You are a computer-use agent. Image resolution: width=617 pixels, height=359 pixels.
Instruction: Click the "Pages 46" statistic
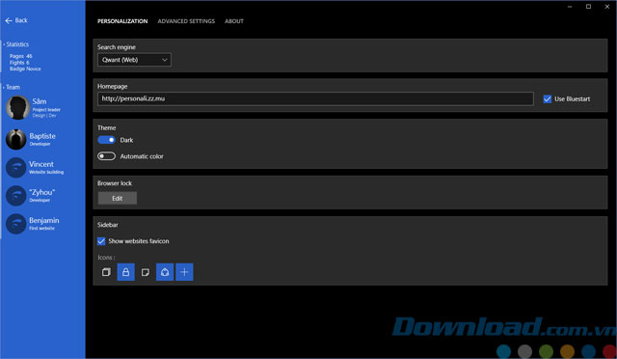tap(21, 56)
